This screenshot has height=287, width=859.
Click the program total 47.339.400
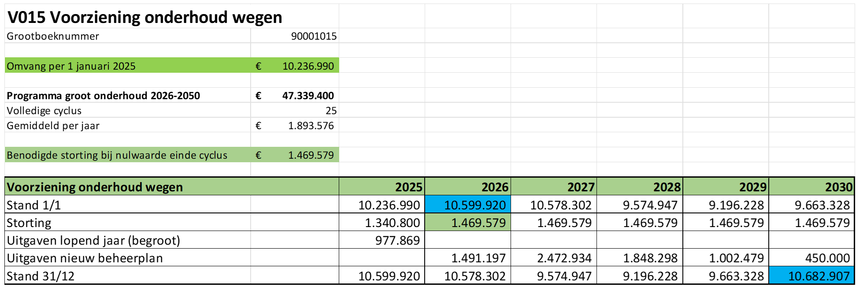coord(308,96)
